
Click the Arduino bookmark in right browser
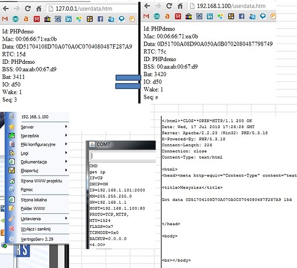(x=157, y=16)
